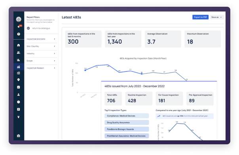Open the lightbulb insights icon
Viewport: 239px width, 155px height.
[x=19, y=117]
